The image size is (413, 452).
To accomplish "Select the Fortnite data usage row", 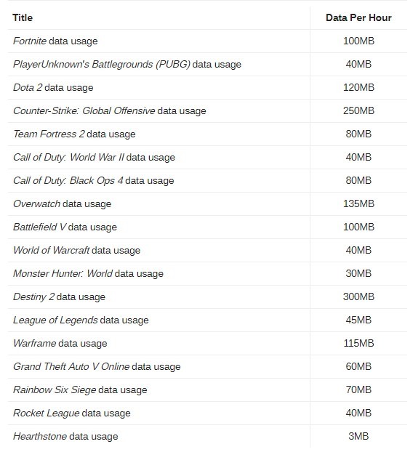I will point(207,41).
